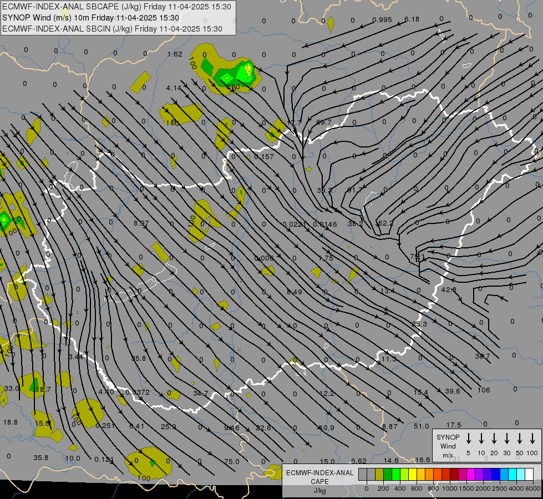Click the map value 39.7
Screen dimensions: 543x499
[x=483, y=356]
